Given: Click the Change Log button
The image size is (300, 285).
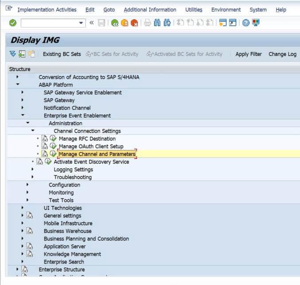Looking at the screenshot, I should tap(282, 54).
